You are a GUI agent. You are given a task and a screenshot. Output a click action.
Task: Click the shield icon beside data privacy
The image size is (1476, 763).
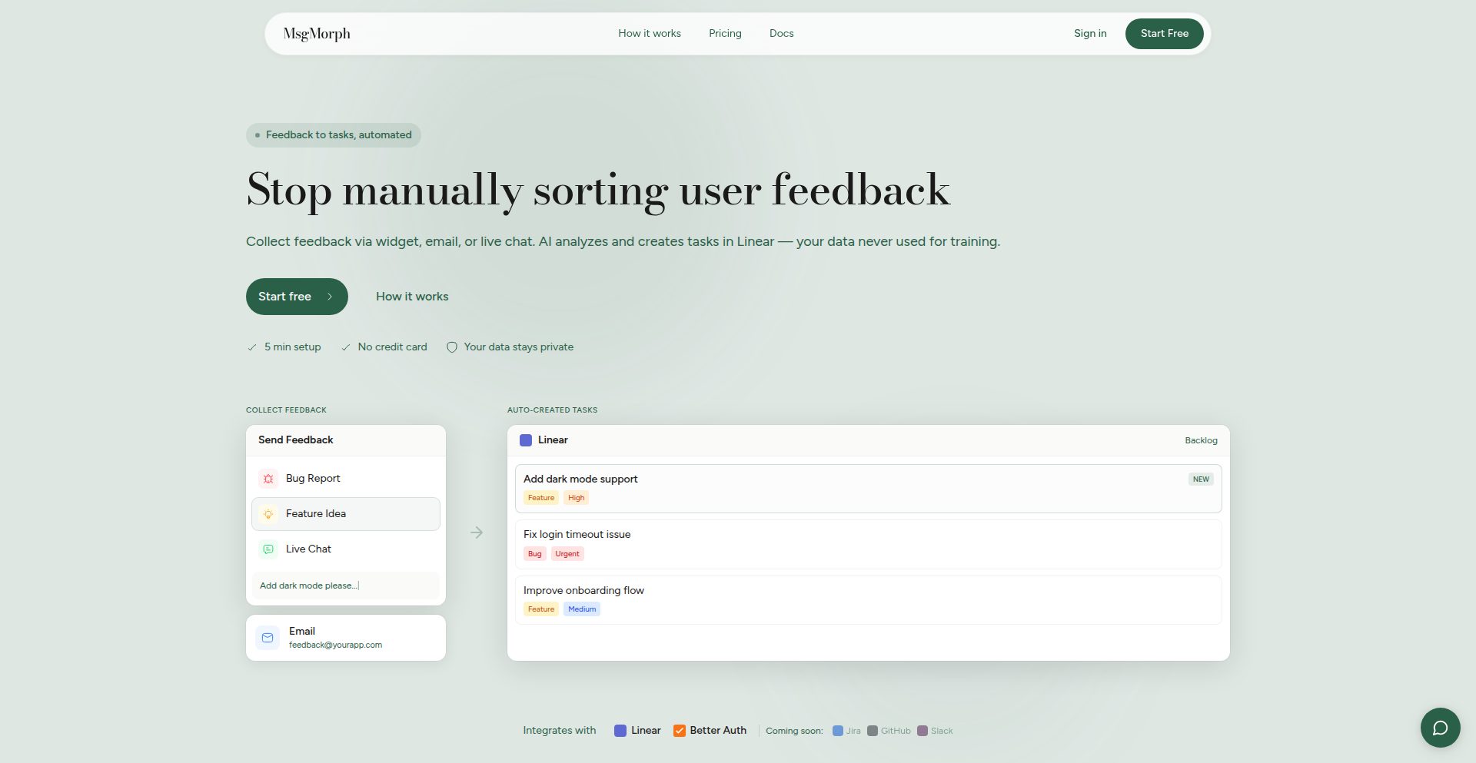click(x=452, y=347)
